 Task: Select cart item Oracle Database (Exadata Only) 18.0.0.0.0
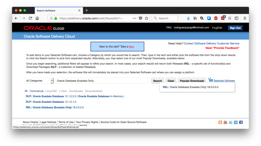click(x=191, y=87)
